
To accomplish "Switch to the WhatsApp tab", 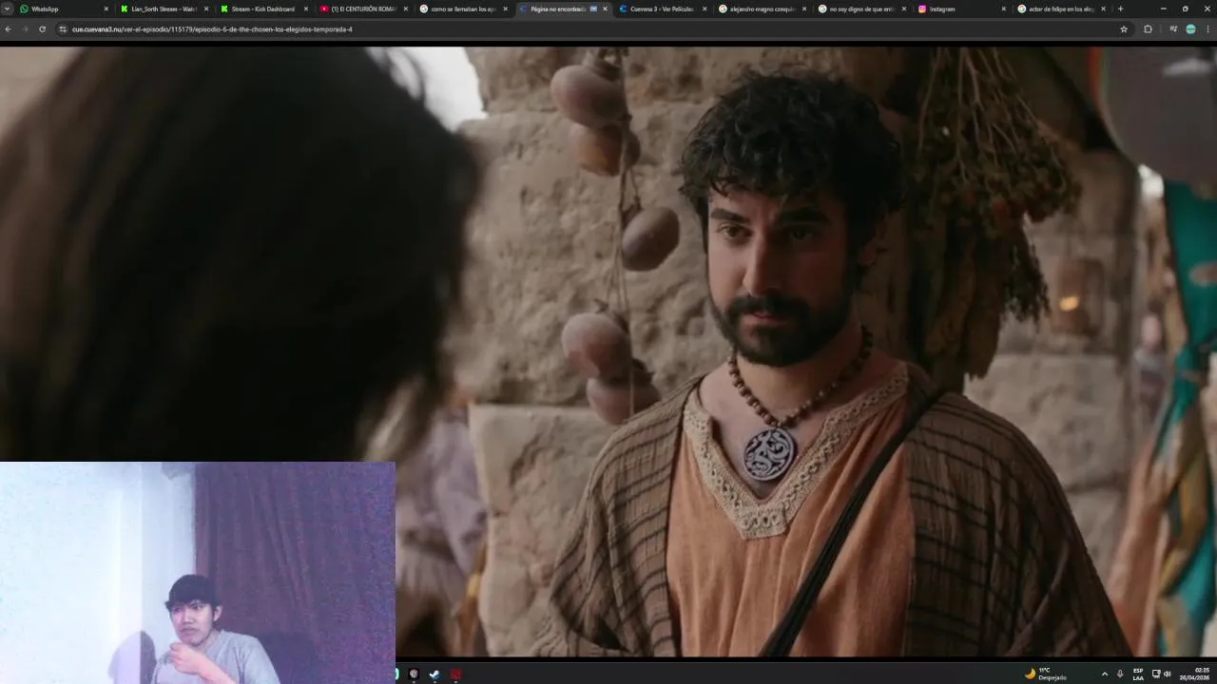I will tap(63, 9).
